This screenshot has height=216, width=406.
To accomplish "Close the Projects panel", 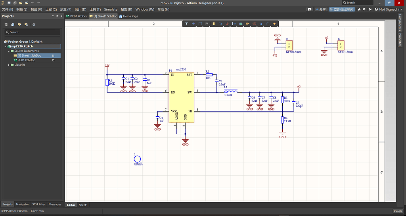I will [61, 16].
